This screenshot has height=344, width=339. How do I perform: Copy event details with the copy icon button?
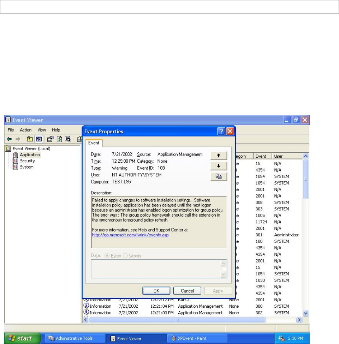click(219, 176)
